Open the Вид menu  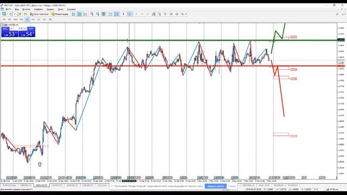coord(17,9)
